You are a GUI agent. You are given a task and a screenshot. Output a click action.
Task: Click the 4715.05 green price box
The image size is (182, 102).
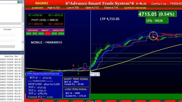(x=147, y=14)
